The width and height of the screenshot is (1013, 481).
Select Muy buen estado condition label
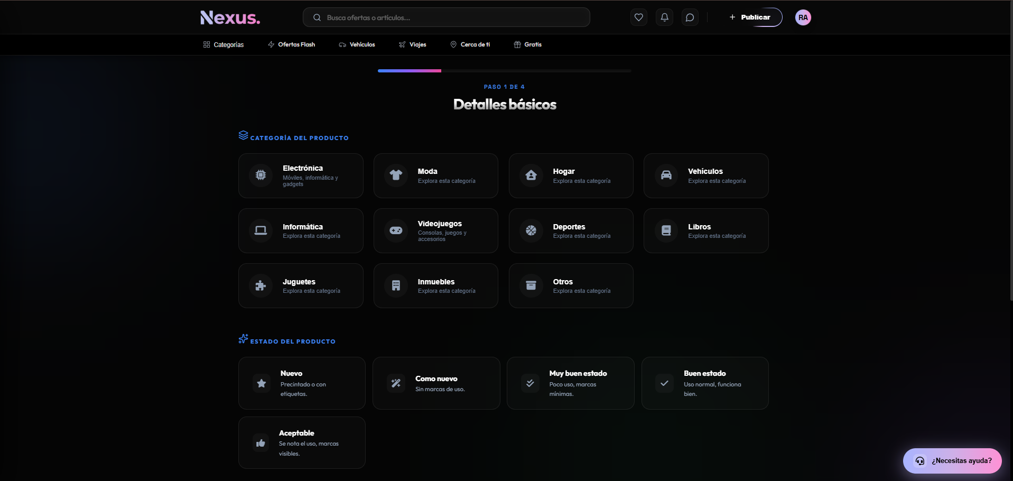(x=578, y=373)
